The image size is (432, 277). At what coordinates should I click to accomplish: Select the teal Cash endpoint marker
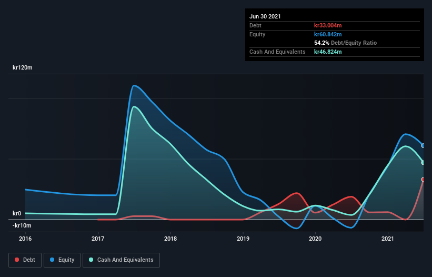click(423, 163)
